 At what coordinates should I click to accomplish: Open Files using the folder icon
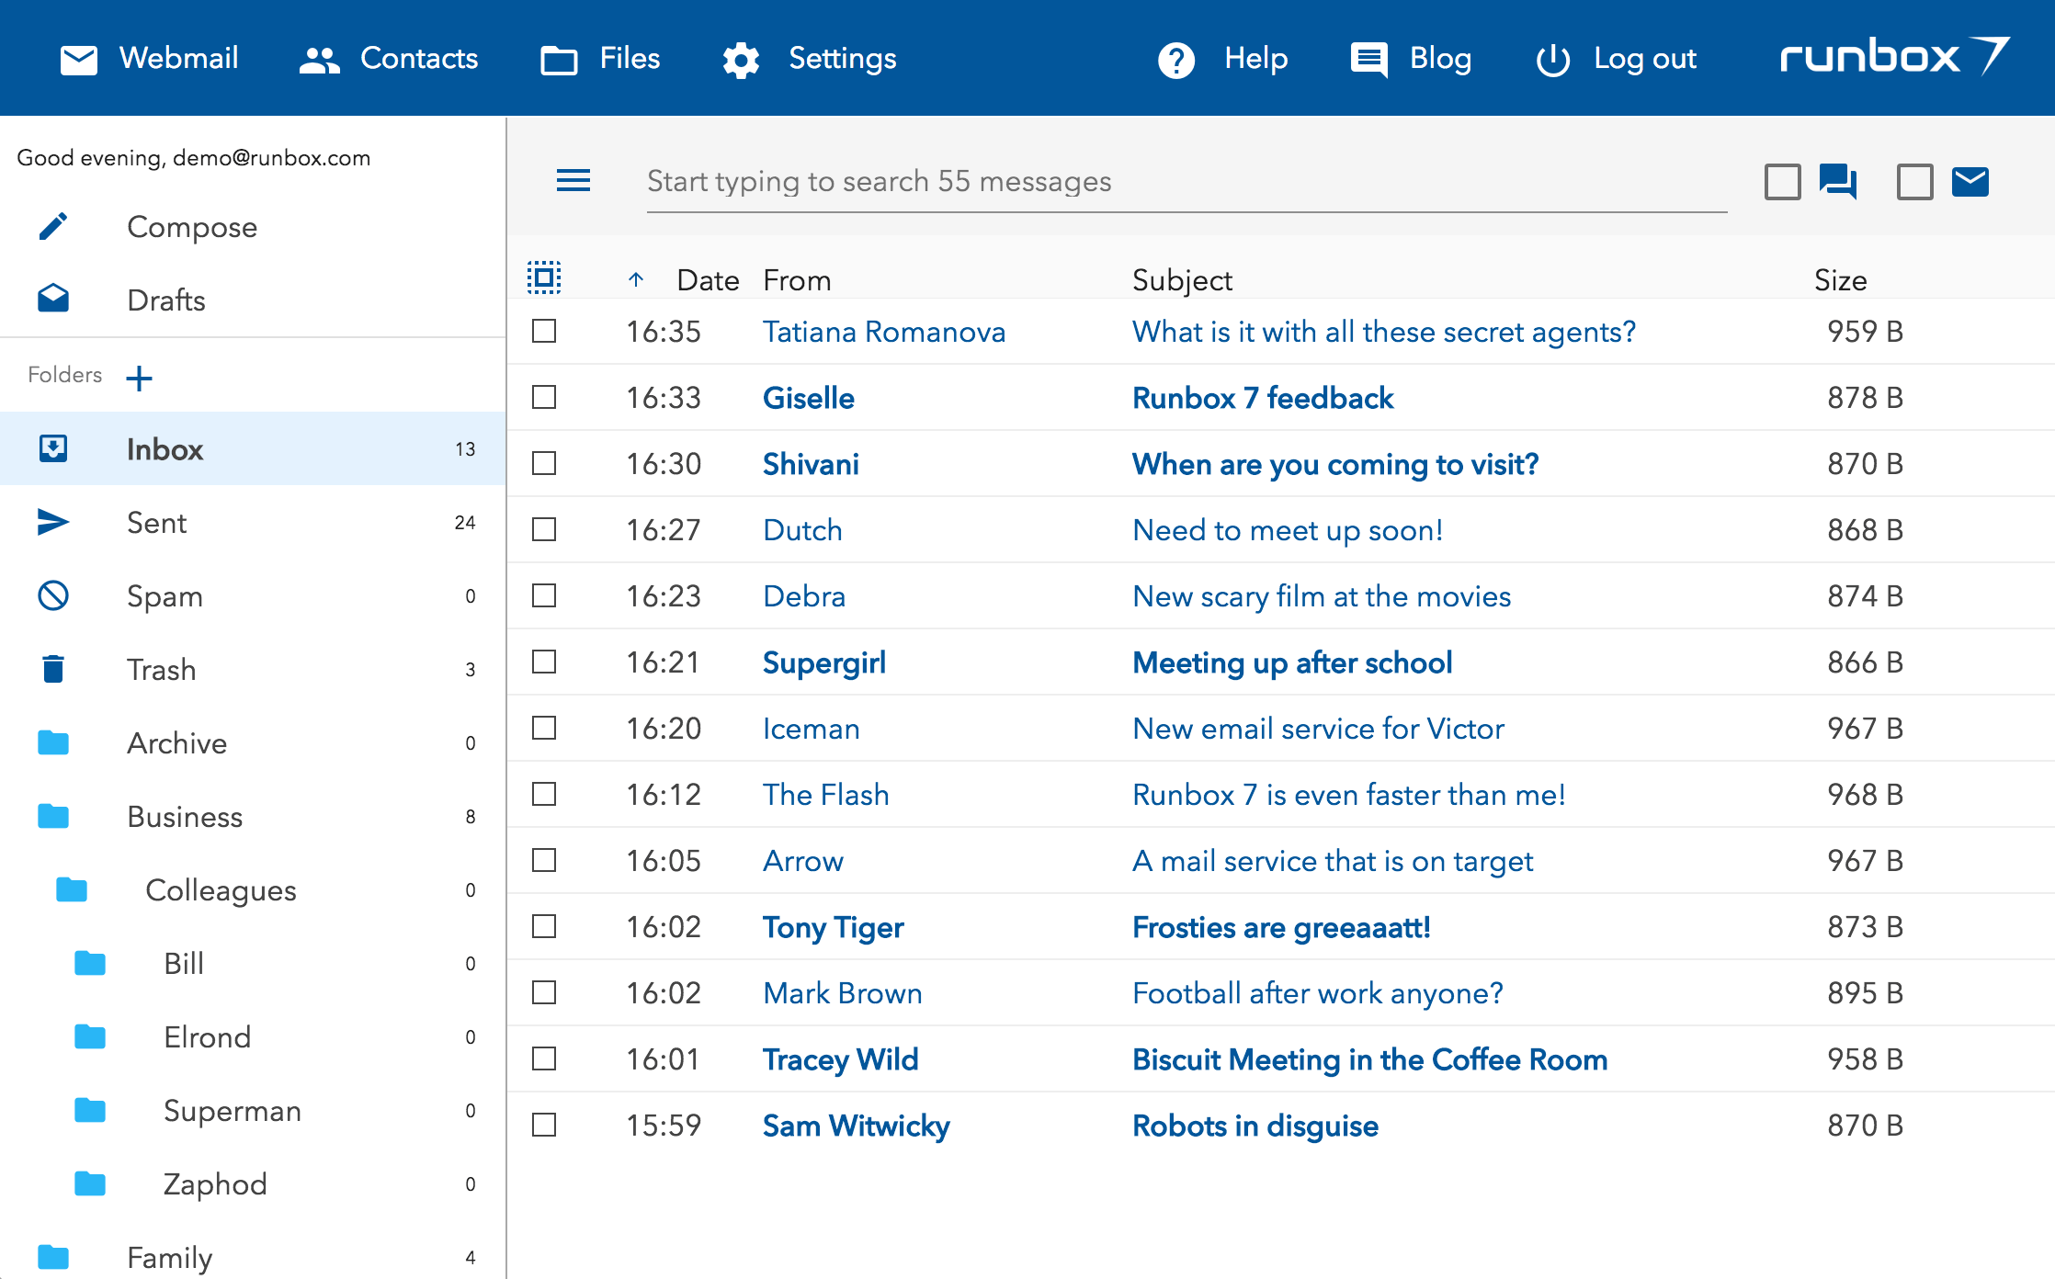point(558,59)
